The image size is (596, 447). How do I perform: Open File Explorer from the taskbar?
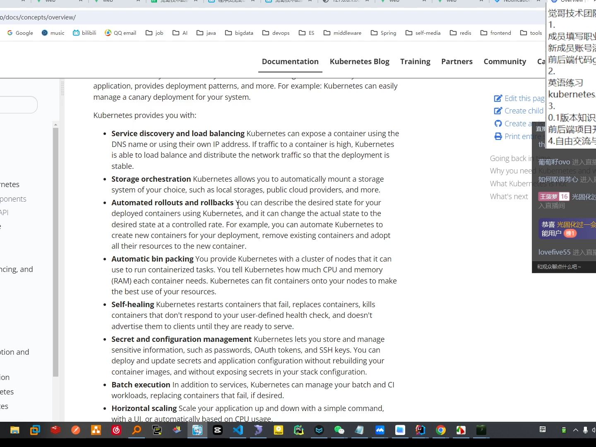[x=15, y=430]
